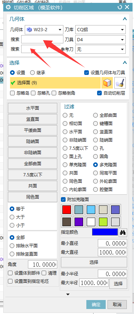Click the 陡峭面 button
The height and width of the screenshot is (314, 134).
click(x=33, y=142)
